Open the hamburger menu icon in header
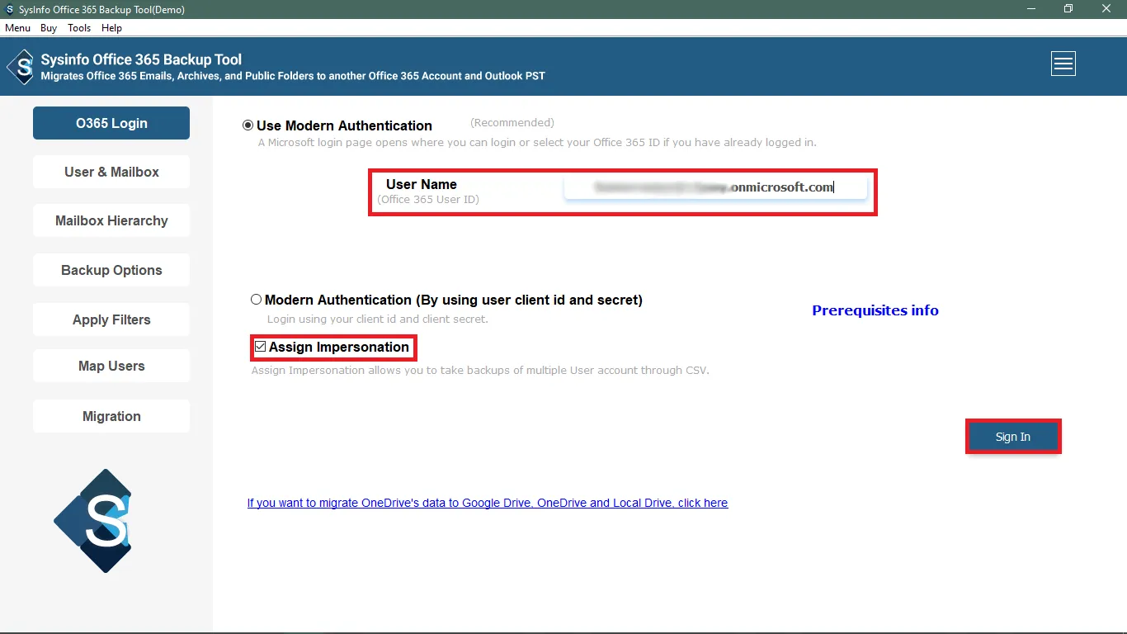1127x634 pixels. [x=1063, y=64]
